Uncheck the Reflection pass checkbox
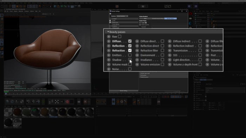 (x=130, y=46)
